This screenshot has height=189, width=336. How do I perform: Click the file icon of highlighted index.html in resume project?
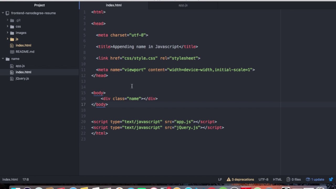tap(12, 45)
